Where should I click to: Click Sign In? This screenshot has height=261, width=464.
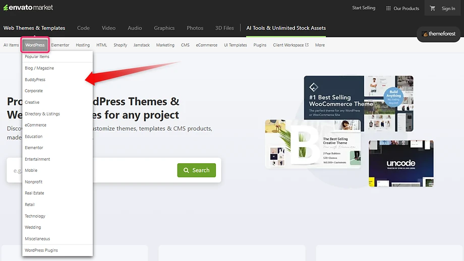[x=448, y=8]
